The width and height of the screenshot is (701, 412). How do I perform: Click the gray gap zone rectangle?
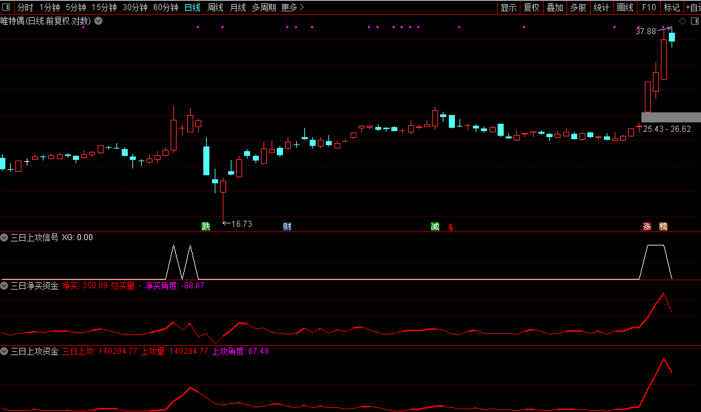[671, 117]
